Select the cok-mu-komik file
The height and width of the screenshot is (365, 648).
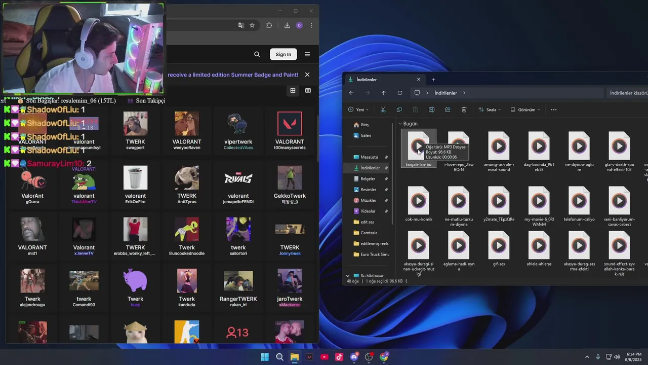pyautogui.click(x=419, y=204)
